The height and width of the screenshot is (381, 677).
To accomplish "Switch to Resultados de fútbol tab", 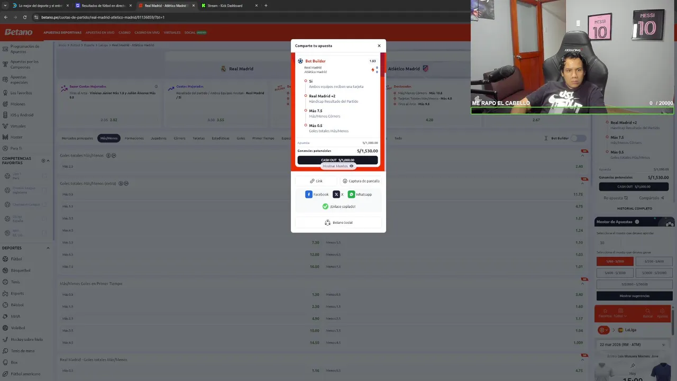I will coord(103,5).
